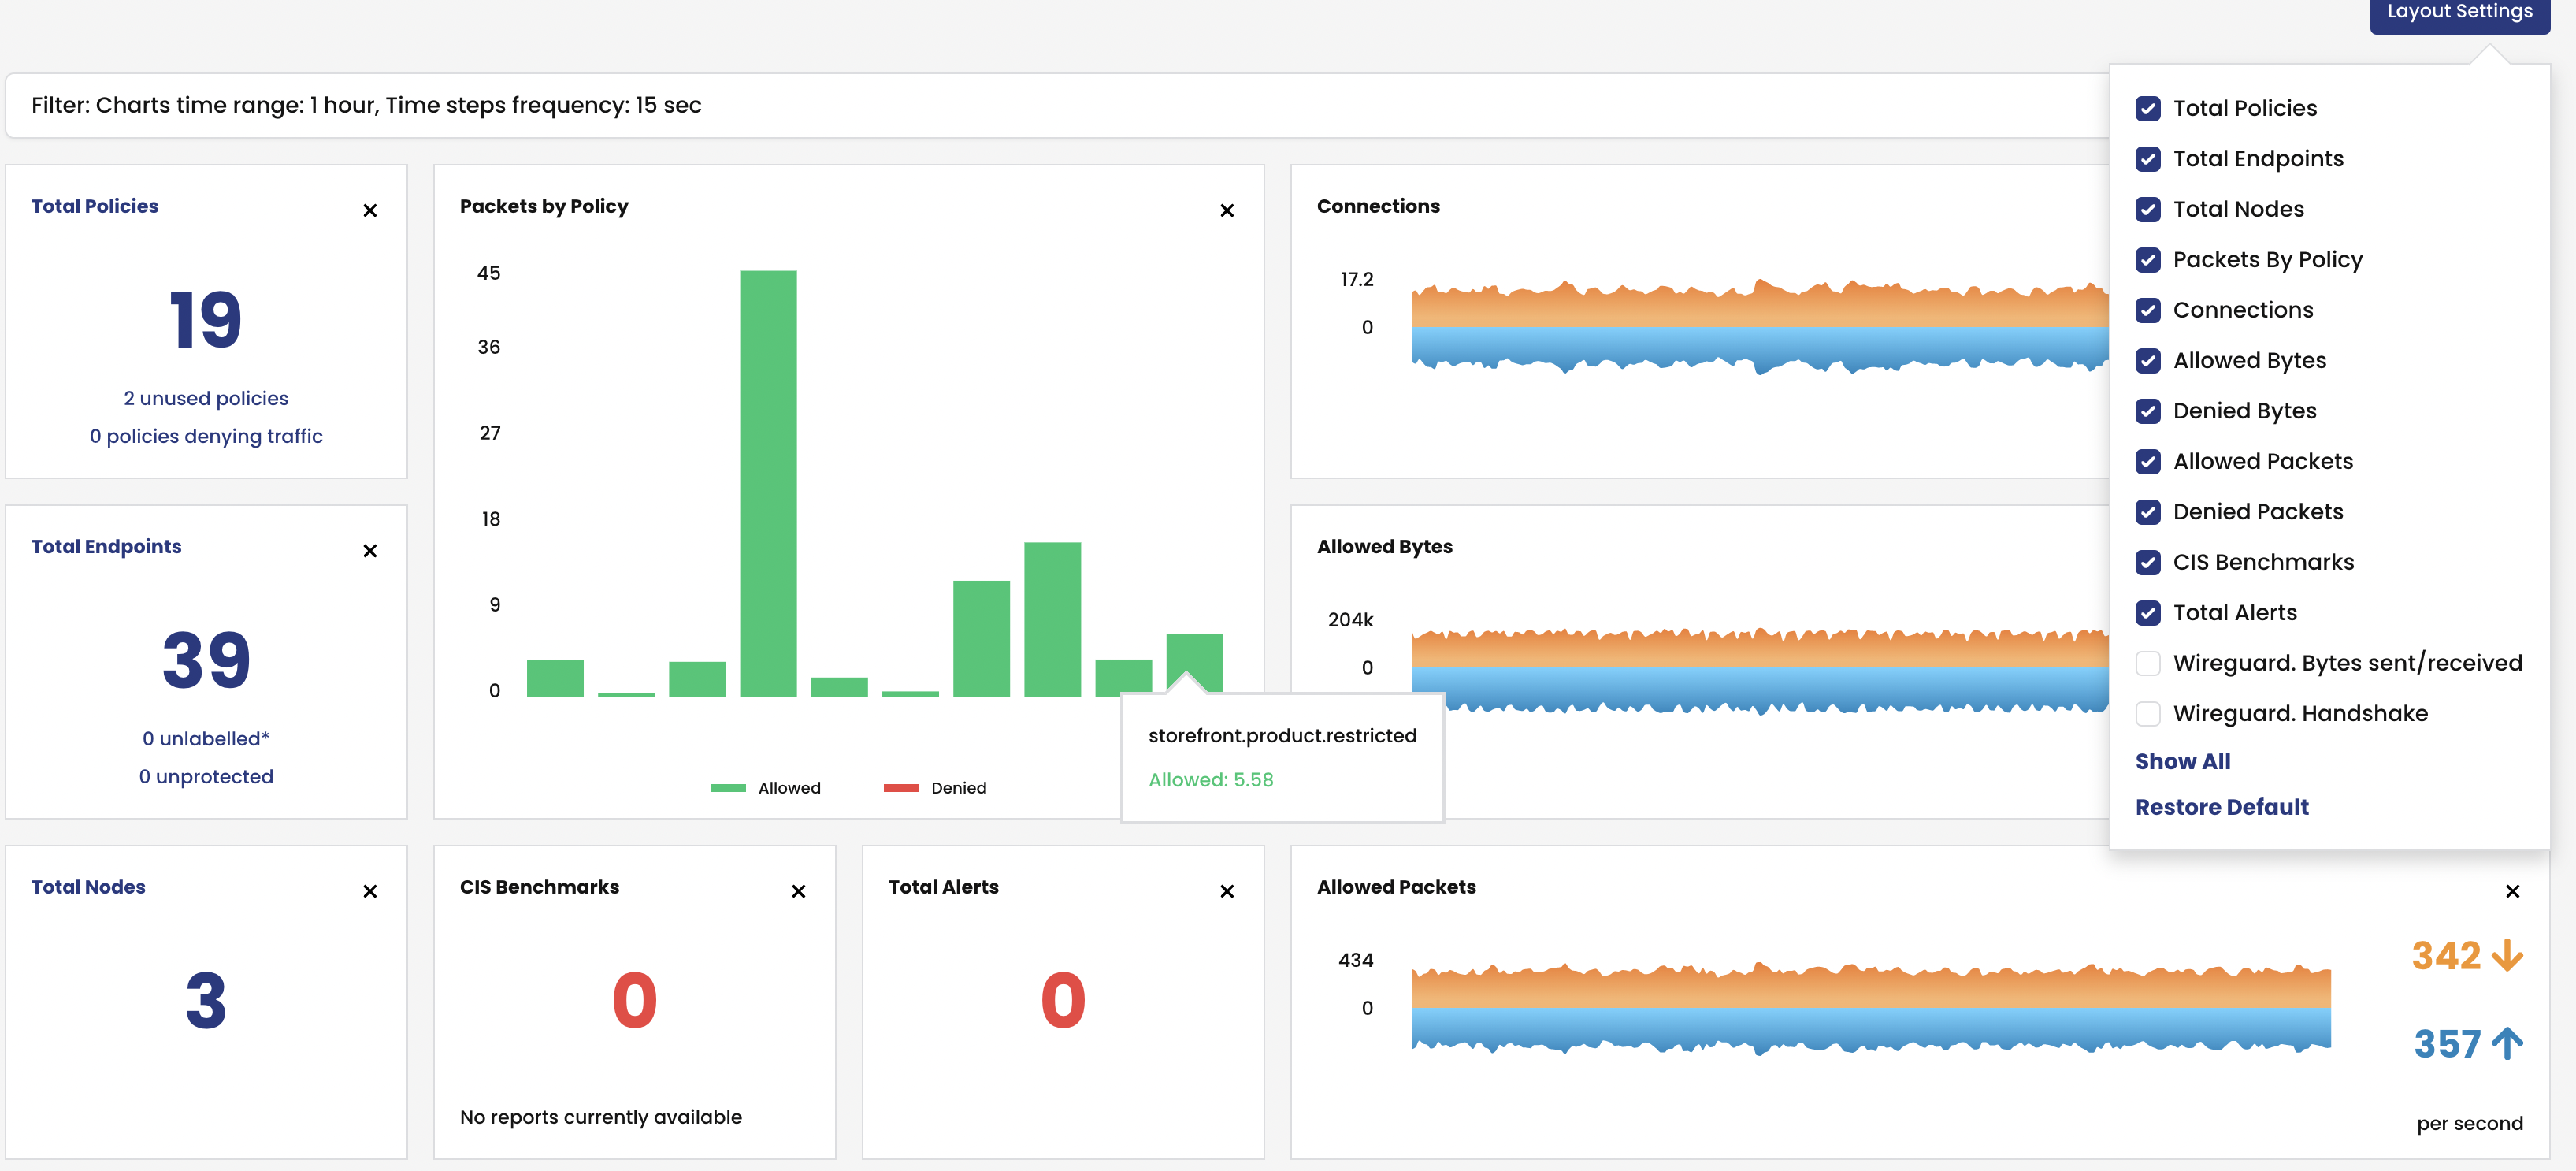Dismiss the Packets by Policy chart
The width and height of the screenshot is (2576, 1171).
pos(1227,211)
